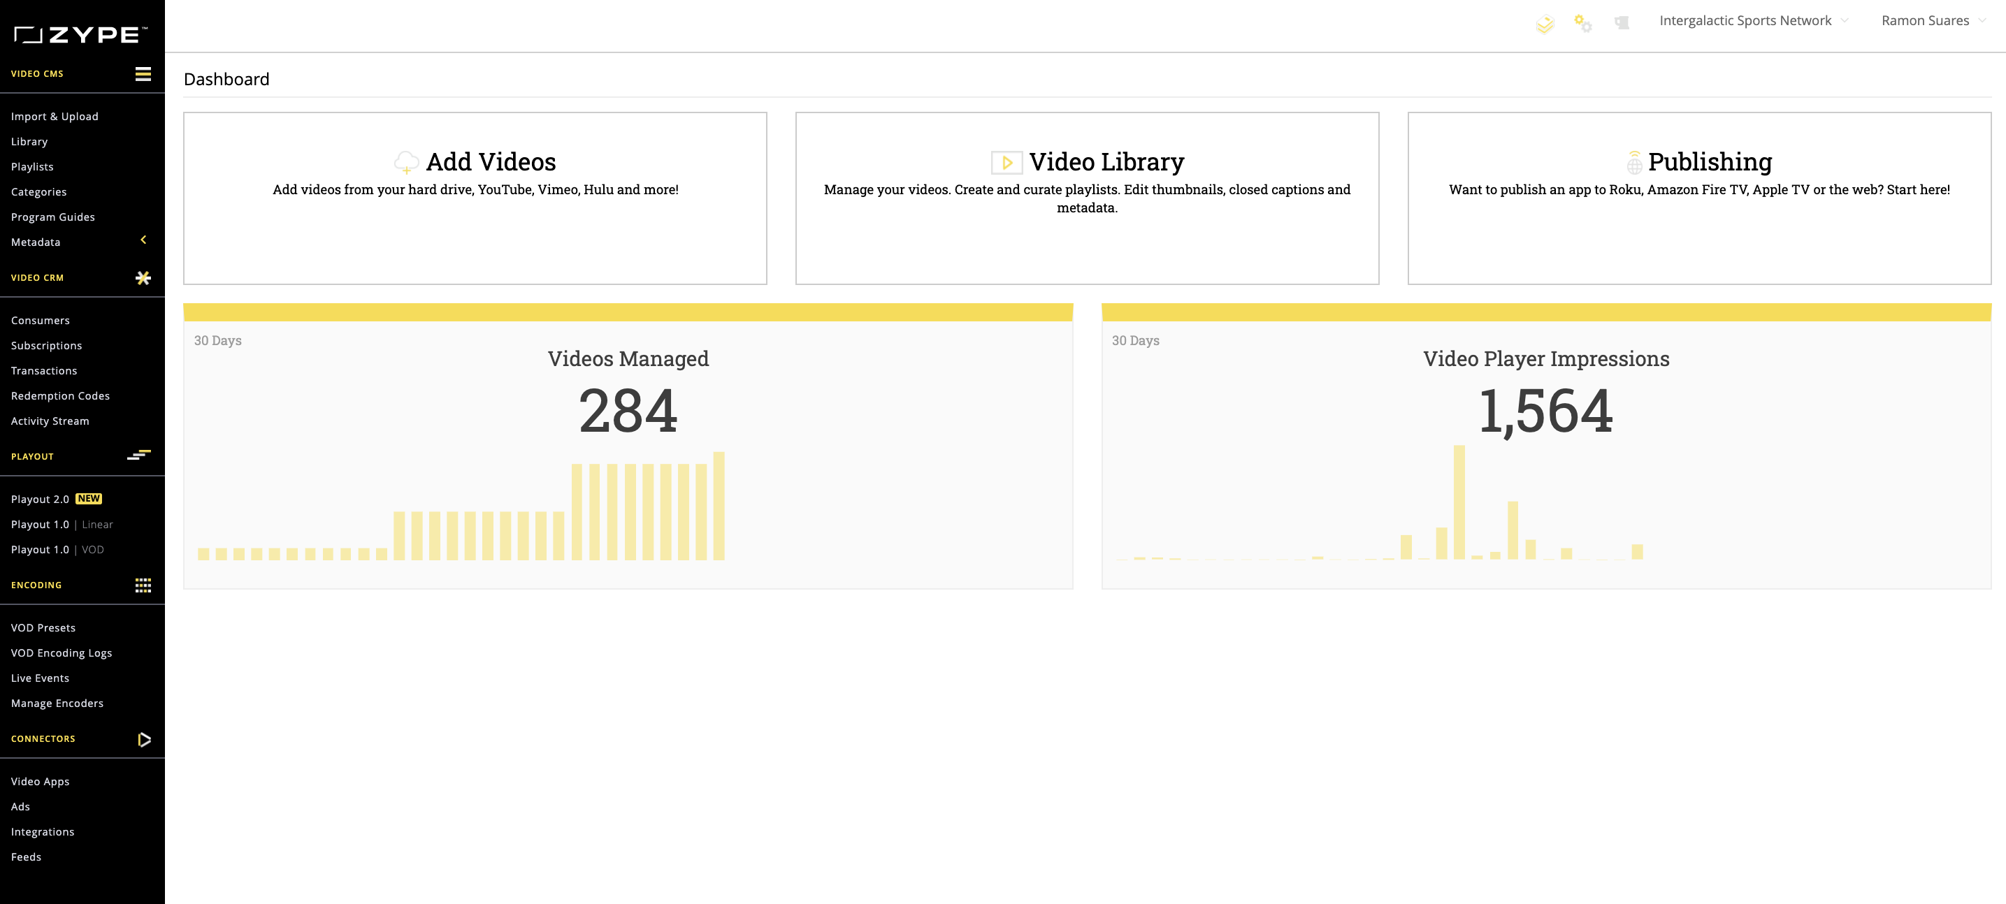Image resolution: width=2006 pixels, height=904 pixels.
Task: Click the play icon beside Video Library
Action: pos(1006,163)
